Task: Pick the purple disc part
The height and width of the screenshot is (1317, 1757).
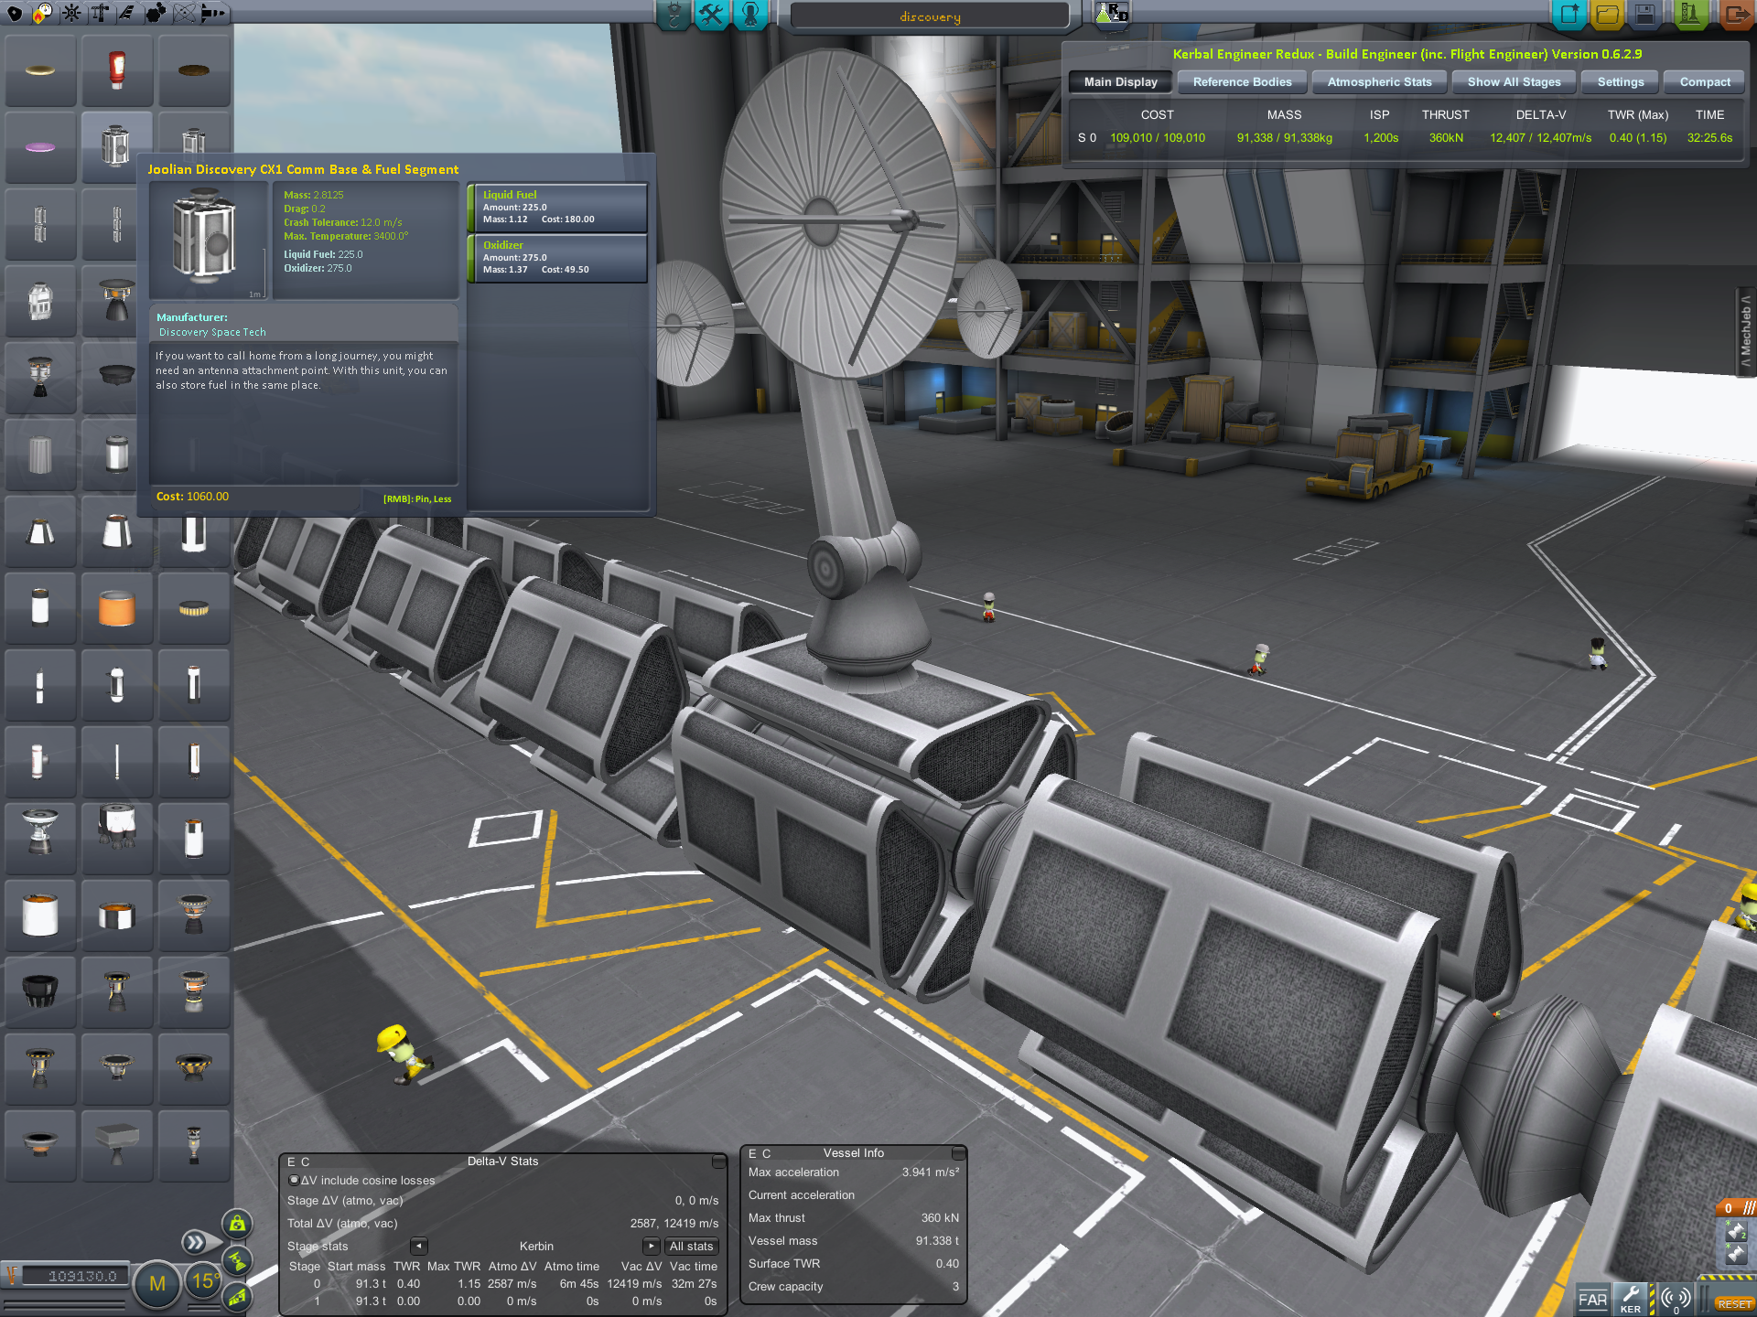Action: point(39,147)
